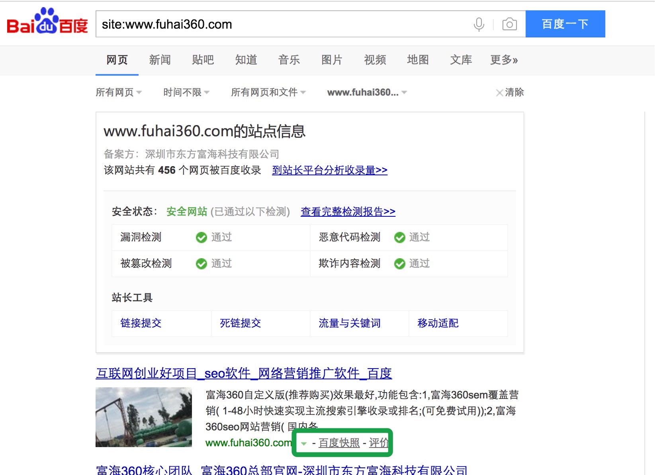This screenshot has height=475, width=655.
Task: Click 死链提交 webmaster tool
Action: [x=240, y=323]
